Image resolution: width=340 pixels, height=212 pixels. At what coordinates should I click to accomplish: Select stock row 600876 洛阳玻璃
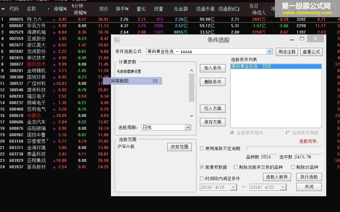click(x=55, y=128)
